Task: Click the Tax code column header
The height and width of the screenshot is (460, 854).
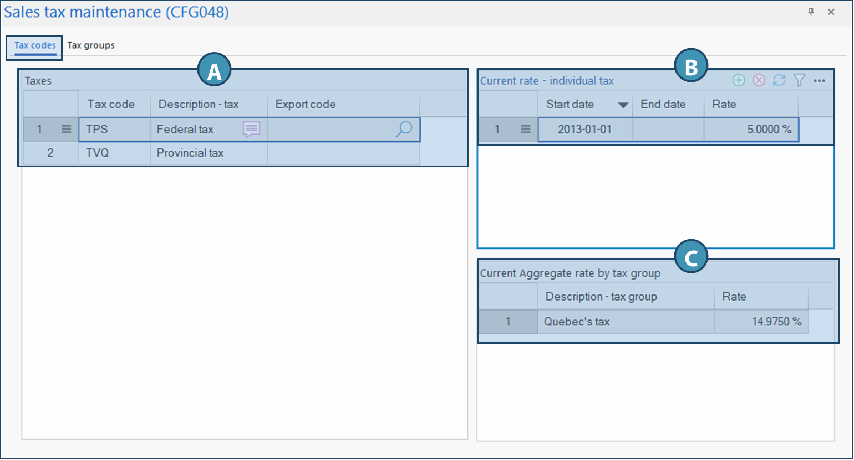Action: coord(114,104)
